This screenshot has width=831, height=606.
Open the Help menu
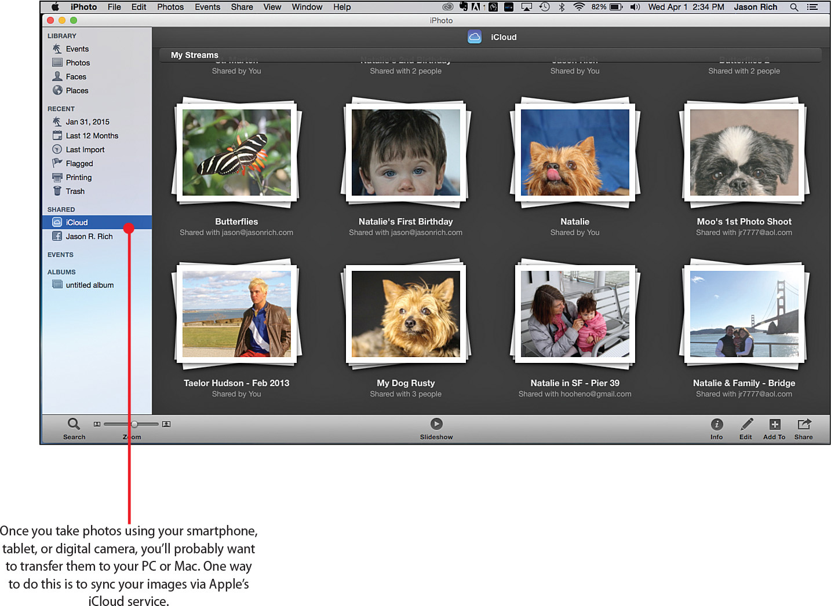[x=342, y=7]
